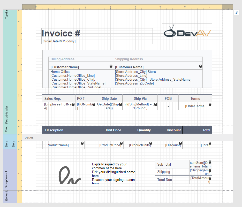Click the binding icon on the [ProductName] detail field
Viewport: 242px width, 207px height.
pos(82,143)
